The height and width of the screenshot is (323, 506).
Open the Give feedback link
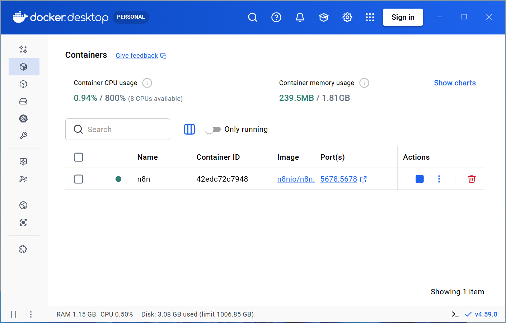coord(137,55)
